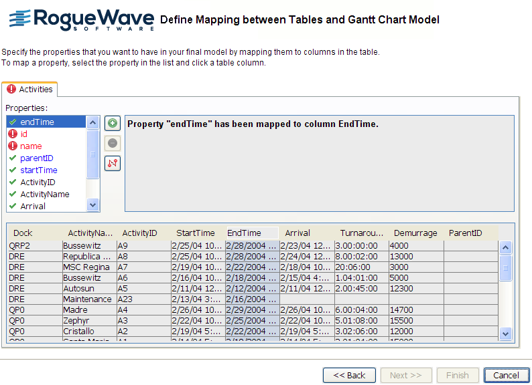
Task: Open the Activities tab
Action: click(x=30, y=89)
